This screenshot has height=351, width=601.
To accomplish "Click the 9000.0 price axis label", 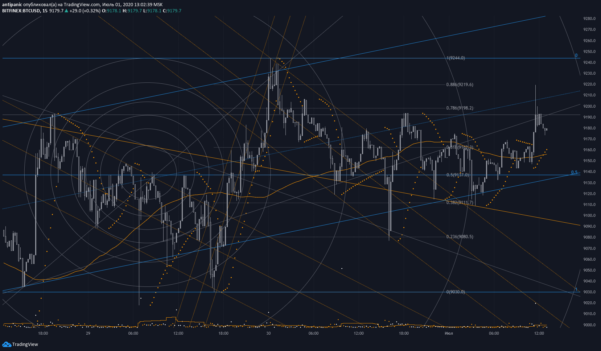I will pos(589,325).
